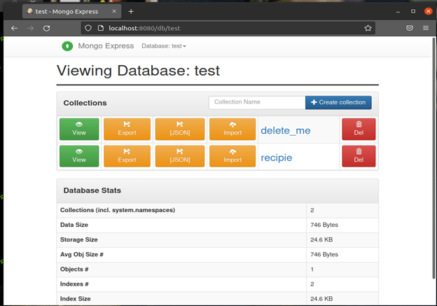This screenshot has width=437, height=306.
Task: Click the Index Size label
Action: [75, 299]
